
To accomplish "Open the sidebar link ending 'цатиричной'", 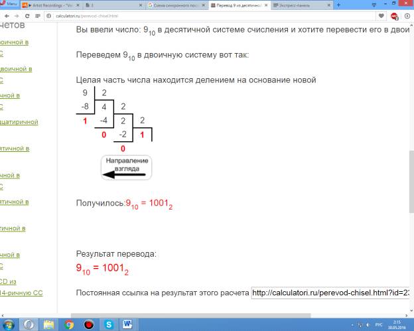I will click(x=19, y=122).
